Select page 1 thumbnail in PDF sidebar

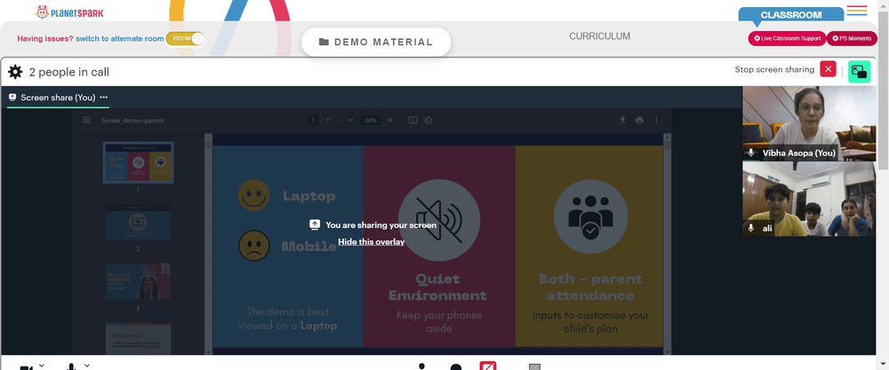(x=139, y=162)
